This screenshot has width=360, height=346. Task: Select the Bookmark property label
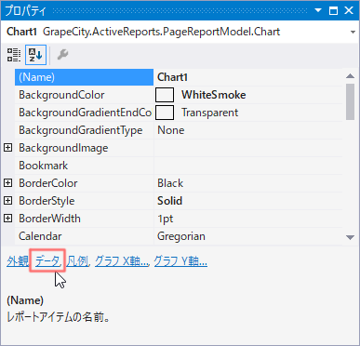tap(44, 166)
